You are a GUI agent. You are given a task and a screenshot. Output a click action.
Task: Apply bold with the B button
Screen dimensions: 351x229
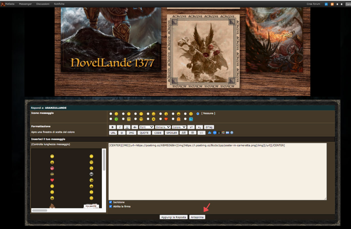click(112, 127)
